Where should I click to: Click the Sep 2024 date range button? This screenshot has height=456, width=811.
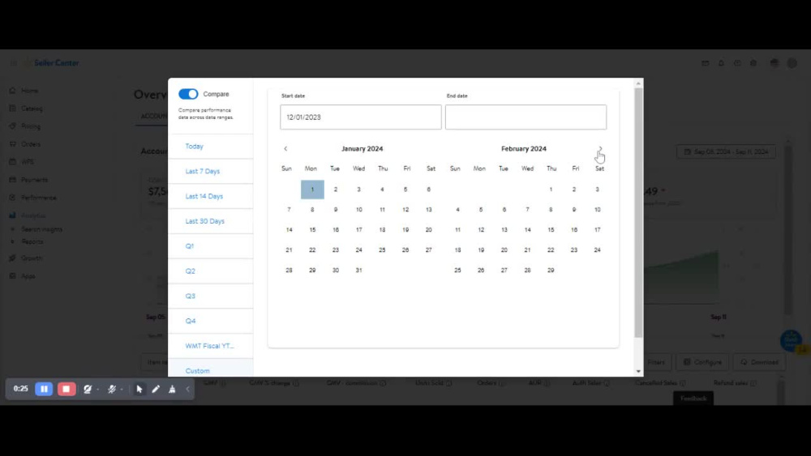tap(726, 151)
